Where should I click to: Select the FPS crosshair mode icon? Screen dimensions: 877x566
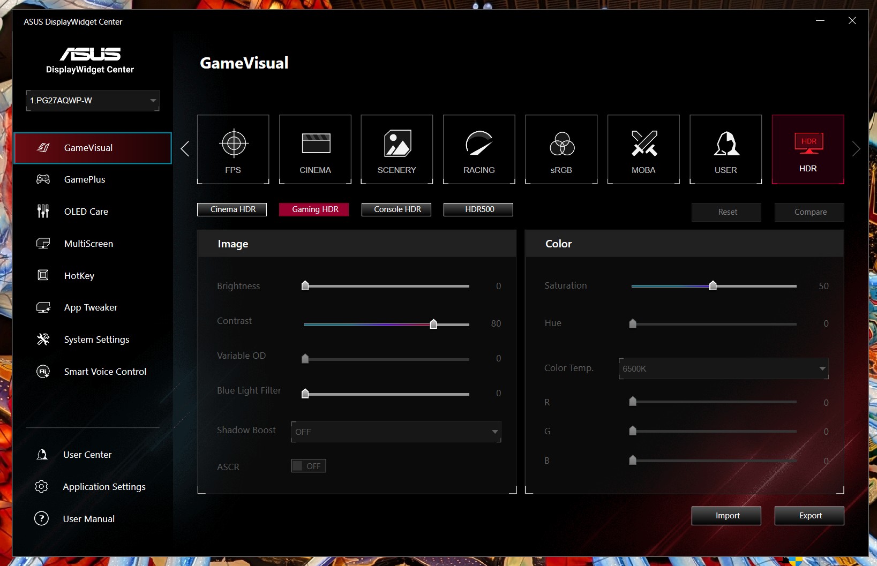(233, 149)
